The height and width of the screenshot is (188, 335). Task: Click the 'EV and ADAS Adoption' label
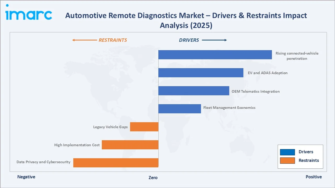(x=267, y=73)
